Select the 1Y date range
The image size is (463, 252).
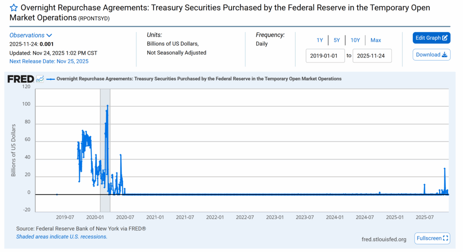coord(320,40)
